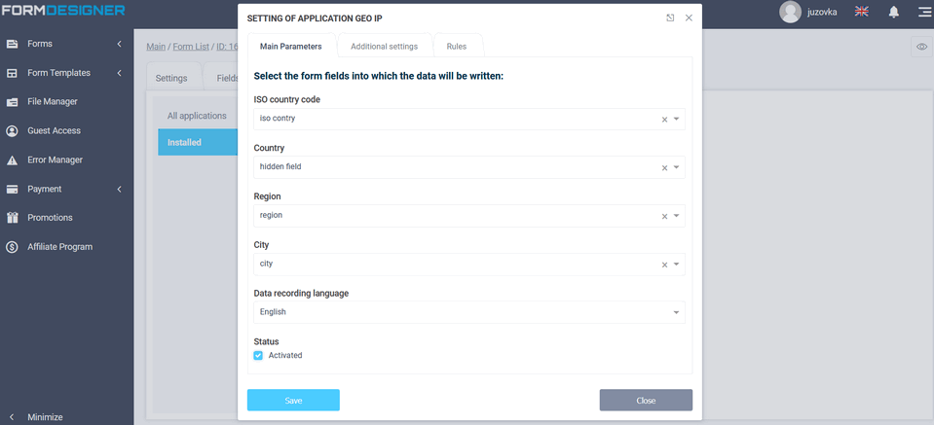Screen dimensions: 934x425
Task: Click the Save button
Action: (x=293, y=401)
